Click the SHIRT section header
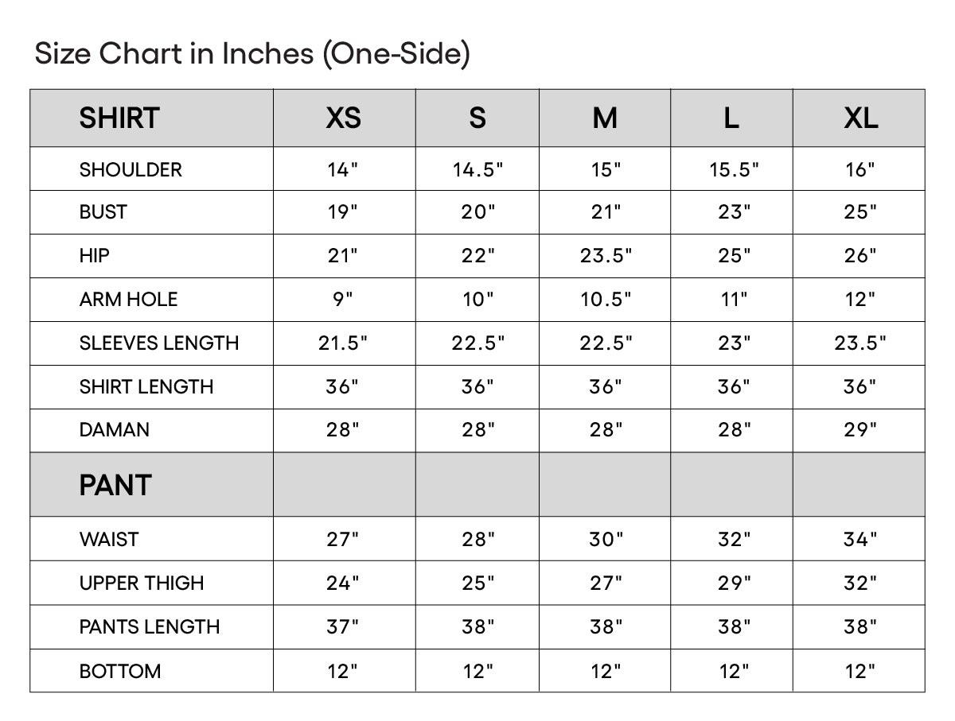The height and width of the screenshot is (721, 955). tap(119, 118)
